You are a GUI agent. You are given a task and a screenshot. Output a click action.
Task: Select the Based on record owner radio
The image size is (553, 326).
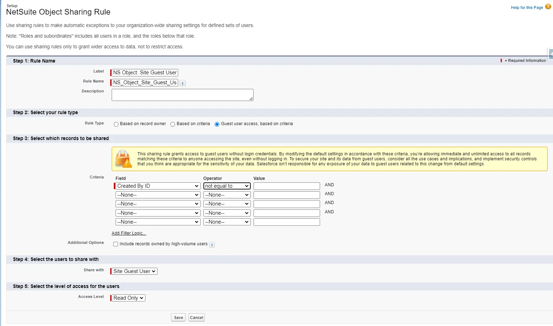coord(116,124)
